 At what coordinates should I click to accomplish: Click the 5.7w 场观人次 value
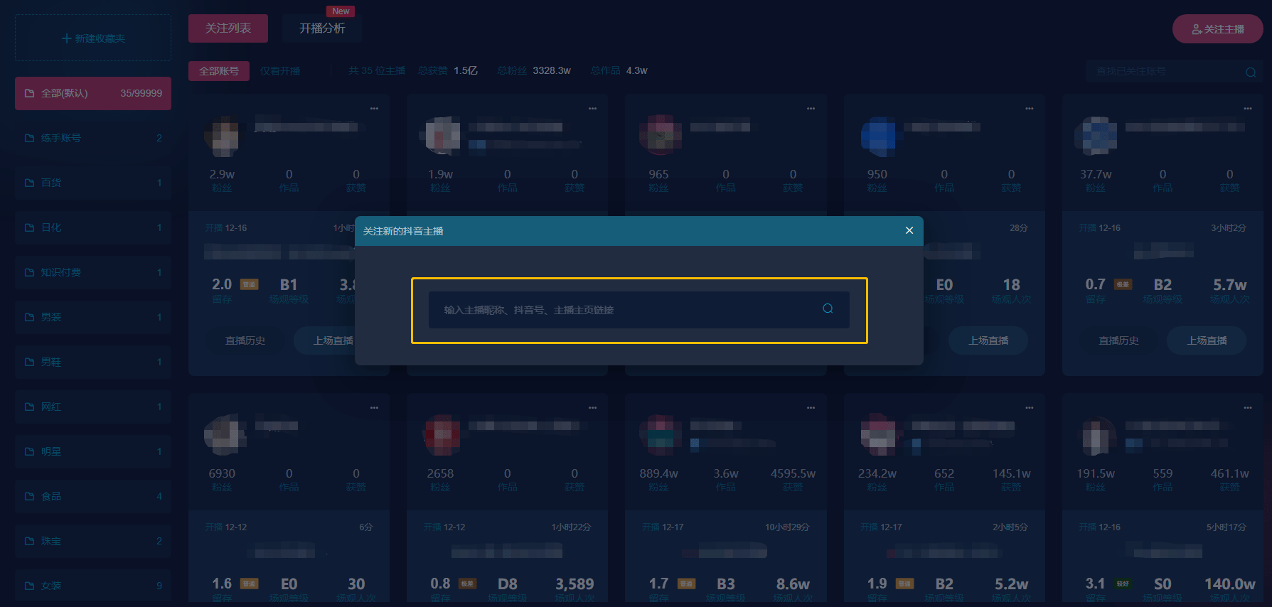[1229, 284]
